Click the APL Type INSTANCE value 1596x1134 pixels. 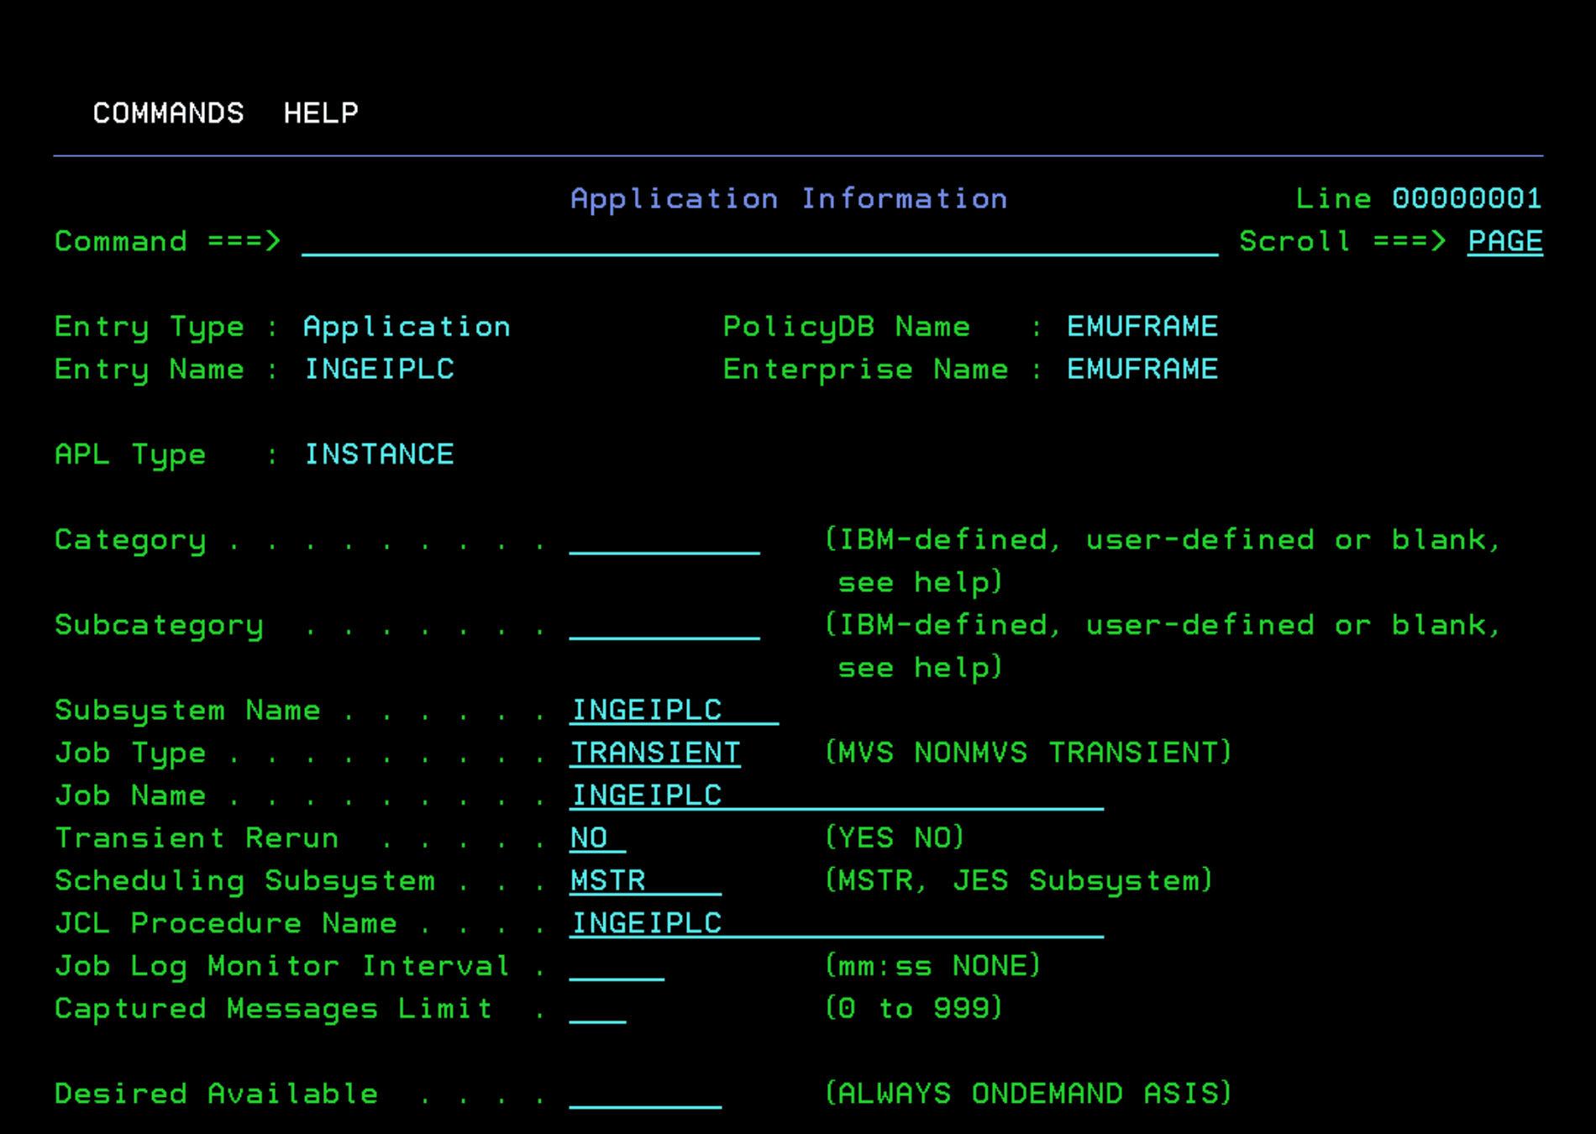coord(379,454)
